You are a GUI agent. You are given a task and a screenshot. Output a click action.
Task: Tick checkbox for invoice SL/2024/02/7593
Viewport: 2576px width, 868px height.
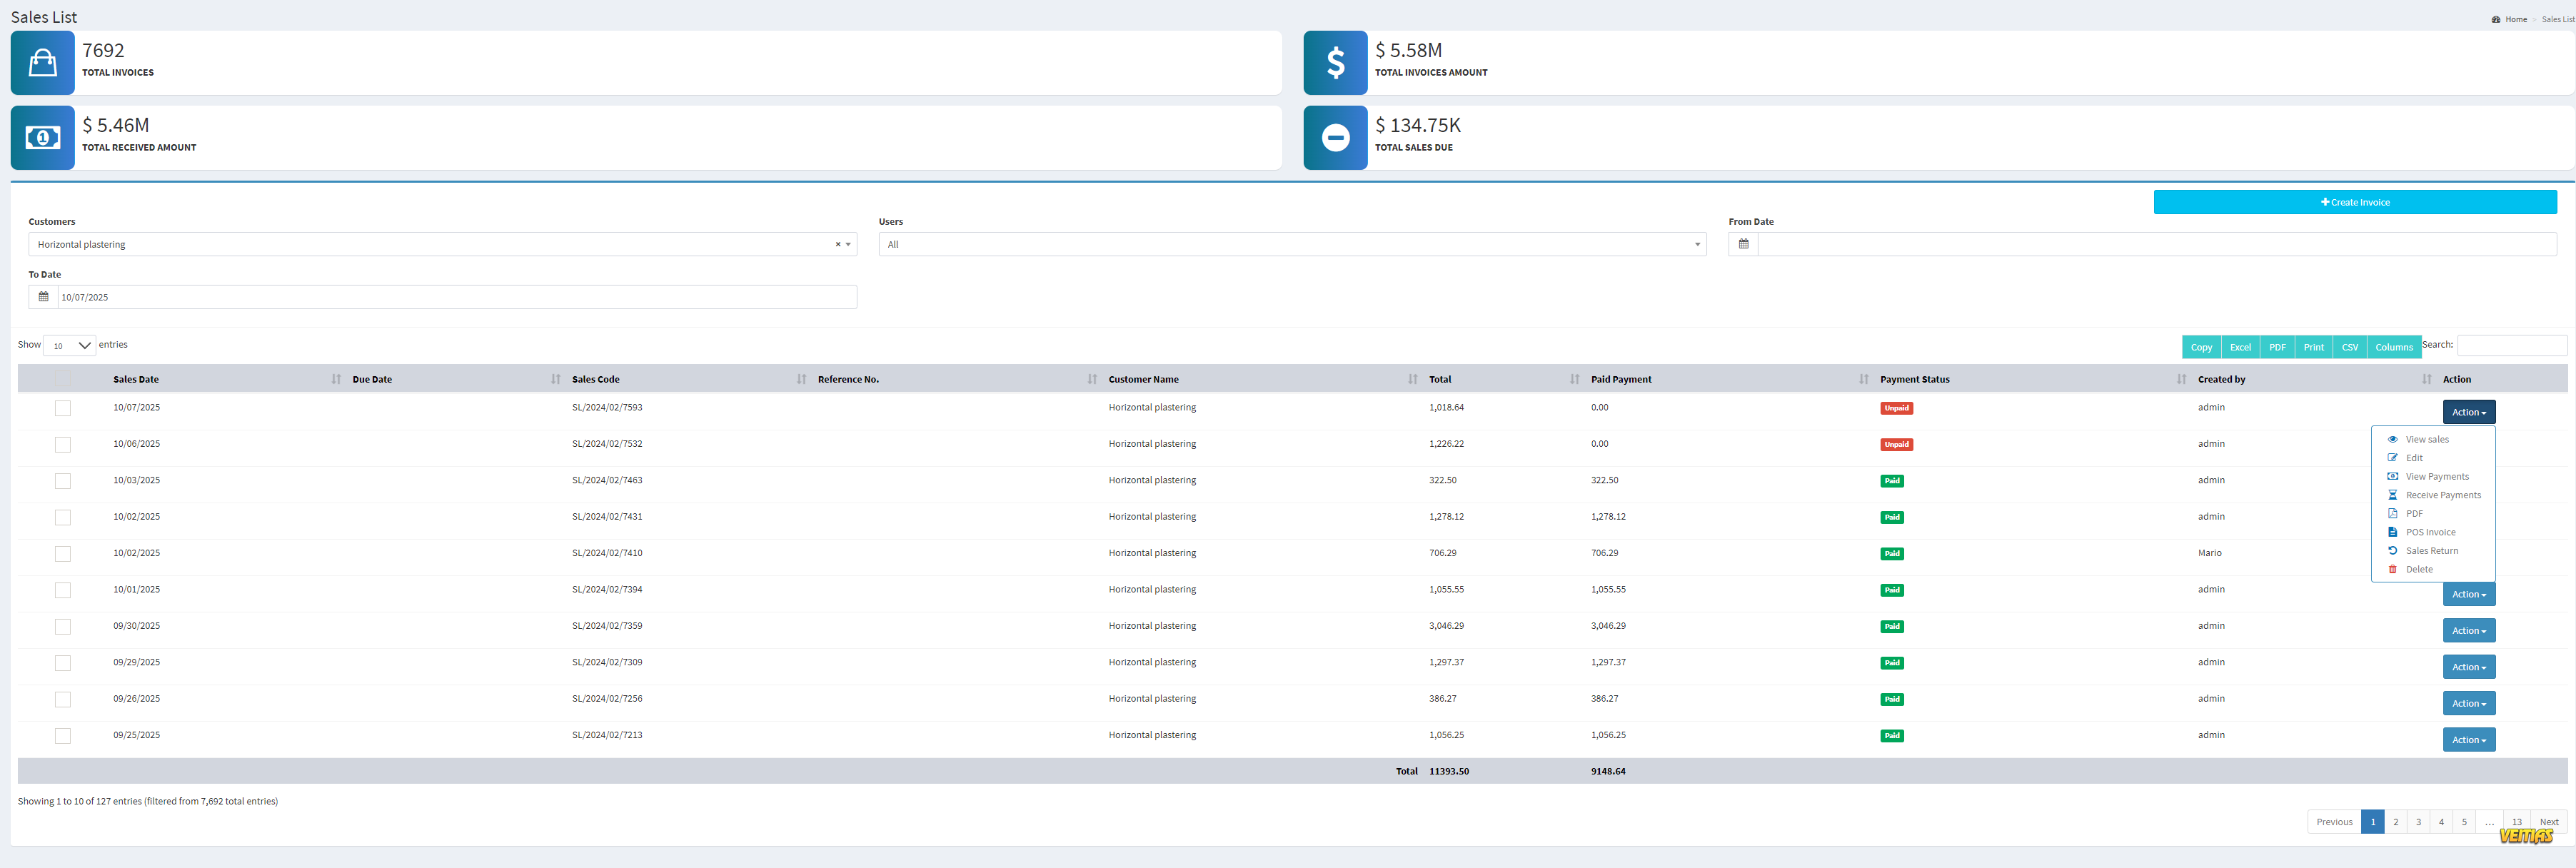point(63,408)
